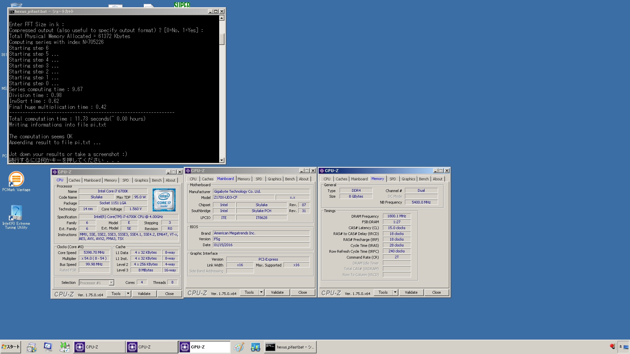Open Caches tab in CPU-Z processor window
Screen dimensions: 630x354
coord(74,180)
